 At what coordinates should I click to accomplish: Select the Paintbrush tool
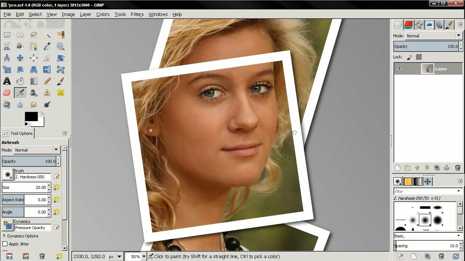tap(61, 81)
